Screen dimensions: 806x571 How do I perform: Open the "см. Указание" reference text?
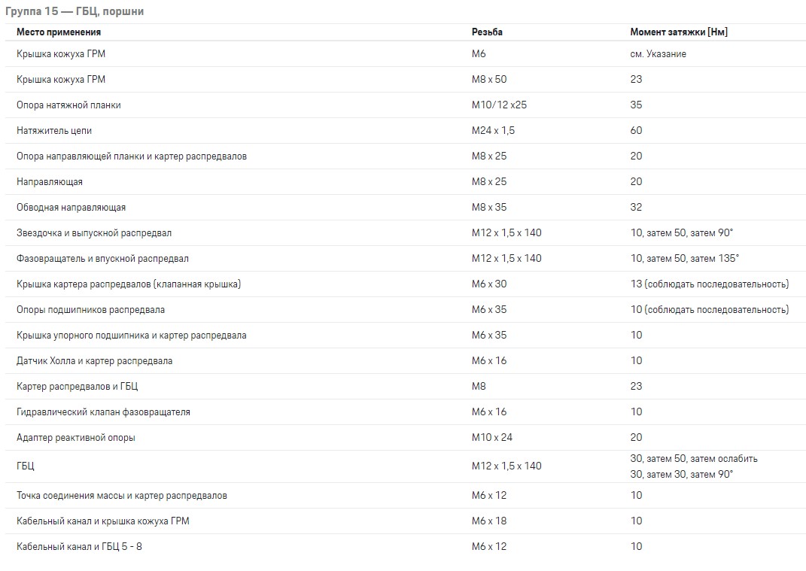point(658,54)
